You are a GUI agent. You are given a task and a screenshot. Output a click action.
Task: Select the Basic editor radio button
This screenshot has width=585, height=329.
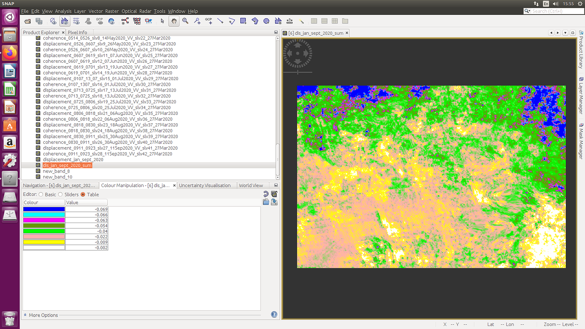click(41, 195)
